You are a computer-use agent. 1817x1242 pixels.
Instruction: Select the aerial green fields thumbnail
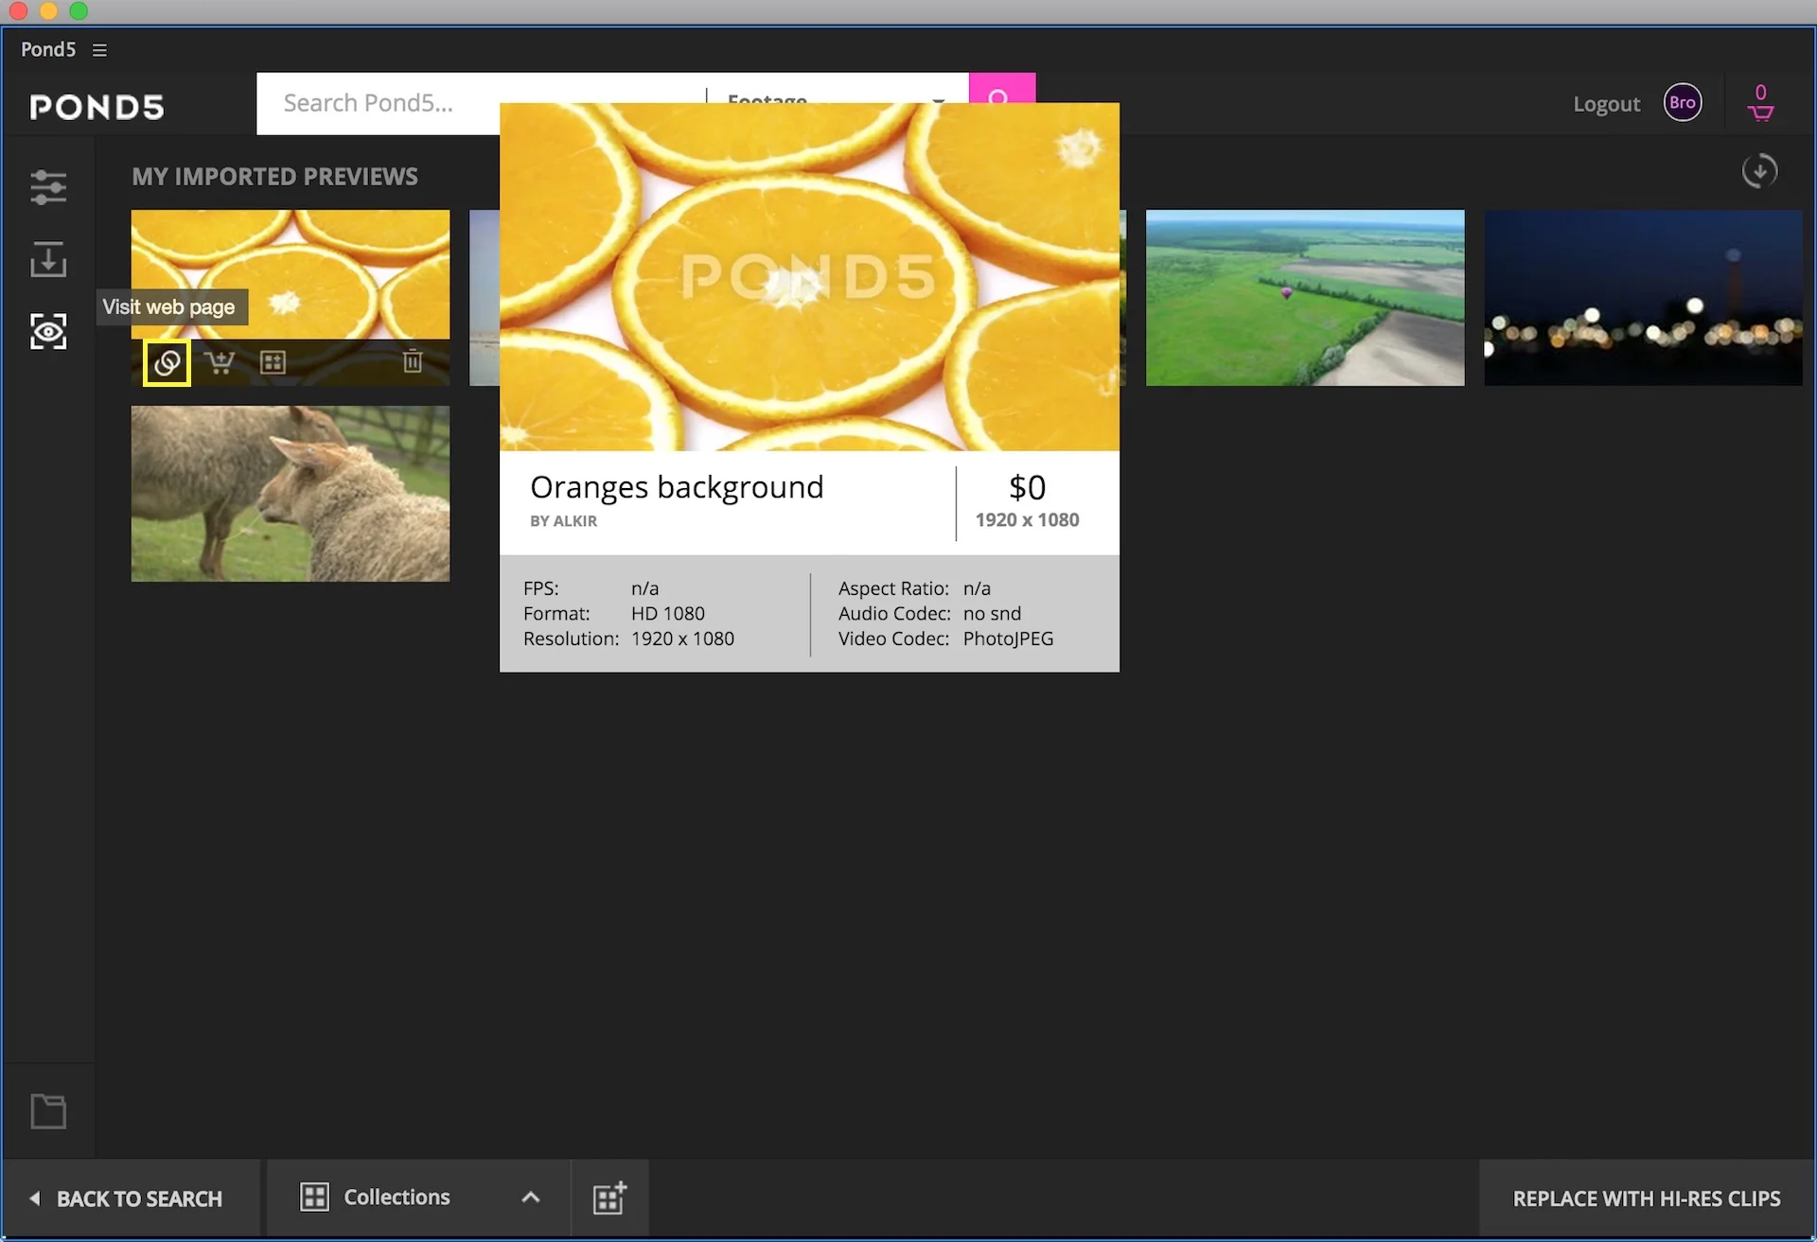point(1305,298)
